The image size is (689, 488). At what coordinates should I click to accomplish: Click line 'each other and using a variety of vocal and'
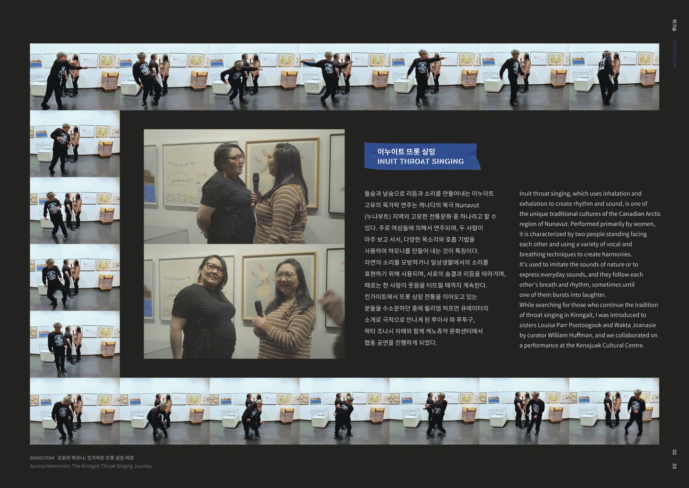coord(576,244)
